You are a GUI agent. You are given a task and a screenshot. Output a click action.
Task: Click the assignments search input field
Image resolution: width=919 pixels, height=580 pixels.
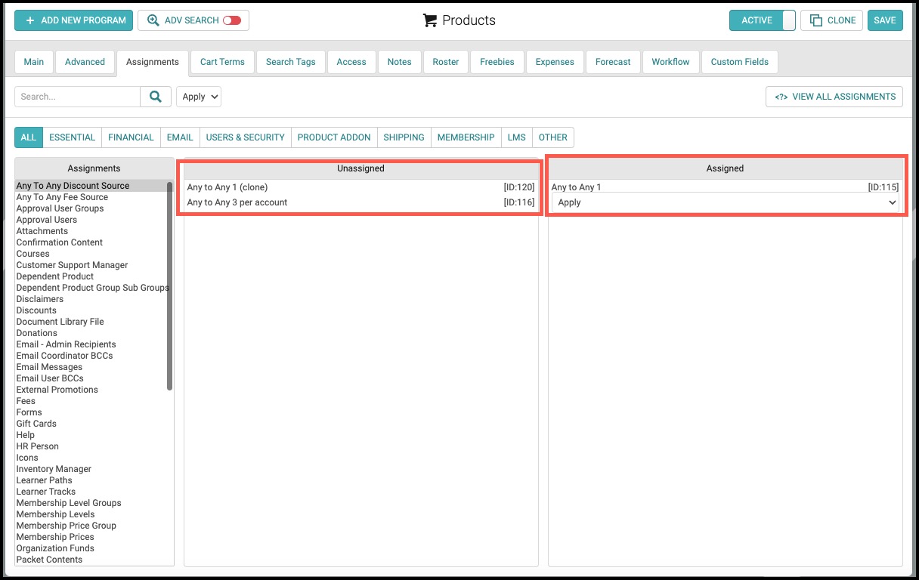(x=77, y=97)
